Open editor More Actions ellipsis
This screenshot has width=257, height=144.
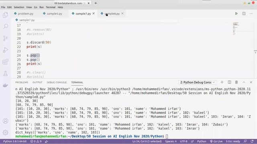click(x=251, y=14)
